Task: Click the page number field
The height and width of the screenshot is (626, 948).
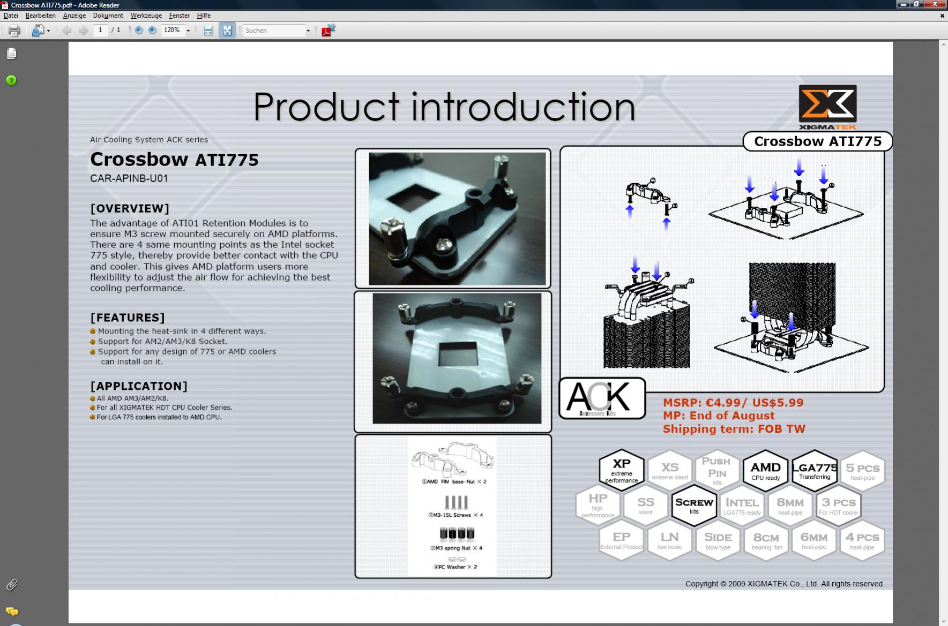Action: click(100, 30)
